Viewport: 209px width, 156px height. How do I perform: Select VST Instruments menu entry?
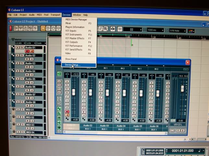(x=73, y=35)
